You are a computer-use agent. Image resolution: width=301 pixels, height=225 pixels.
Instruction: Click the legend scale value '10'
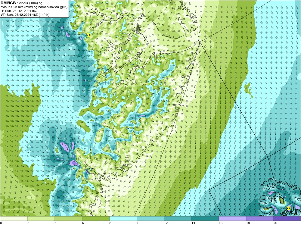coord(138,223)
